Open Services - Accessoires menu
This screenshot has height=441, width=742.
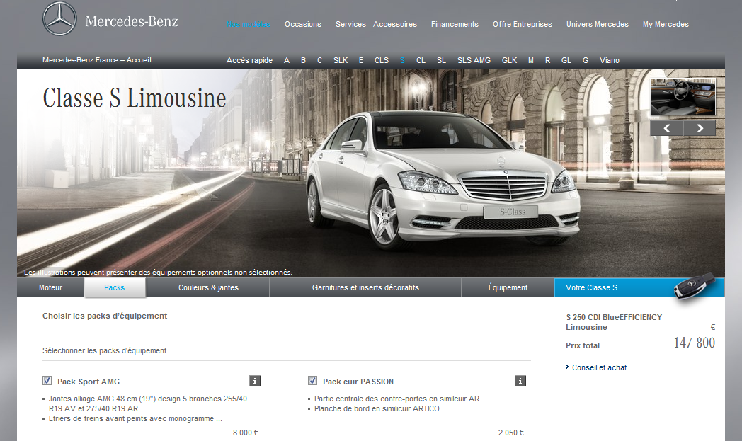coord(376,24)
